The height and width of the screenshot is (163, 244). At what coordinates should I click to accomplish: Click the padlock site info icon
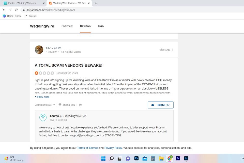[24, 10]
